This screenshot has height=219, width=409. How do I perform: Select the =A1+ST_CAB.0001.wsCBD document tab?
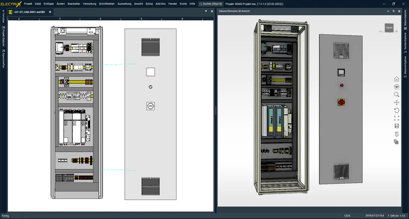click(29, 12)
